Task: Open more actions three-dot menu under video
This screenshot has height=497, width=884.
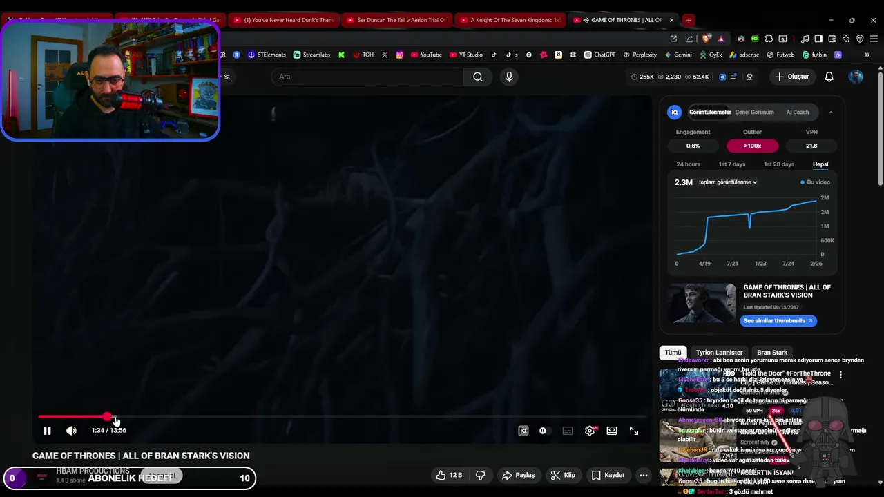Action: coord(643,475)
